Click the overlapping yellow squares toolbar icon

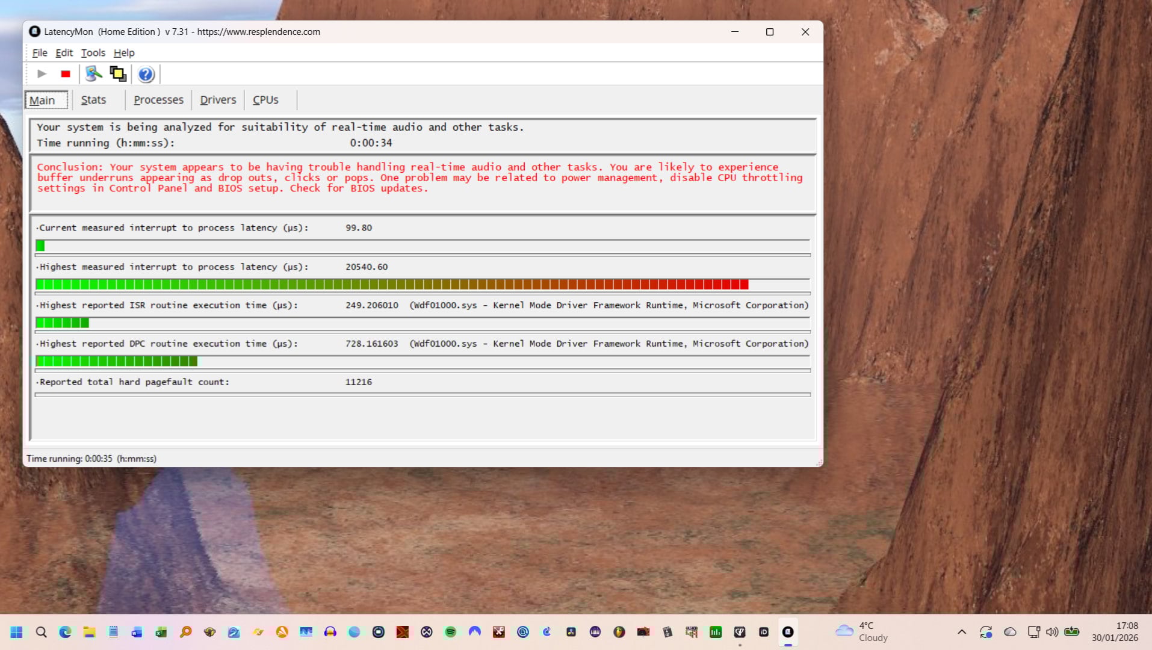(118, 74)
